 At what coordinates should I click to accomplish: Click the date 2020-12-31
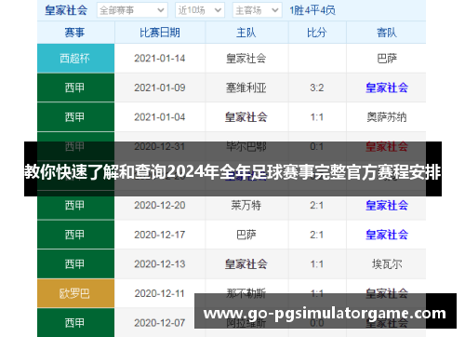point(160,146)
